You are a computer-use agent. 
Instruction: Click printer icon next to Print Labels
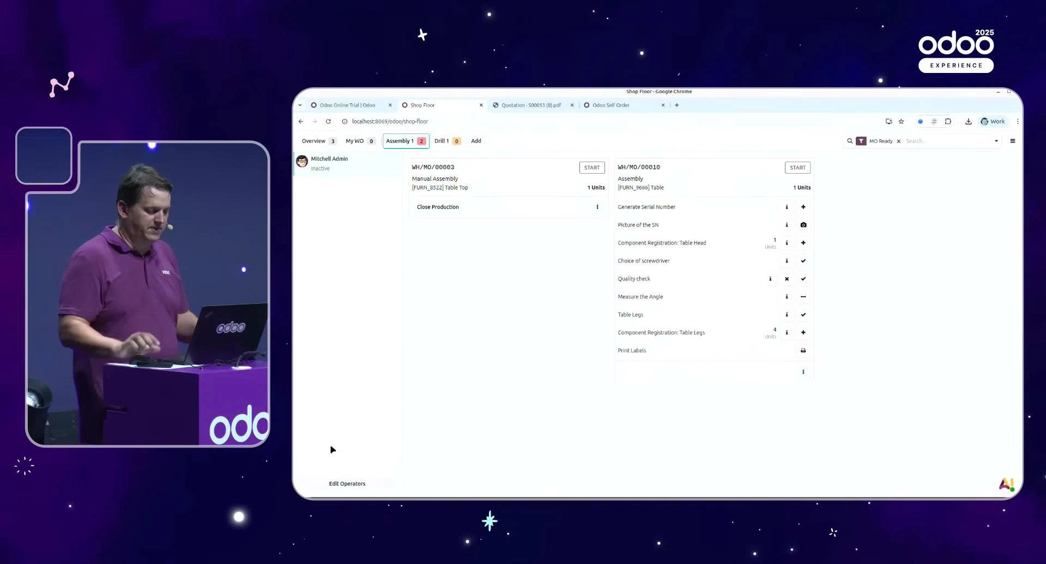803,351
